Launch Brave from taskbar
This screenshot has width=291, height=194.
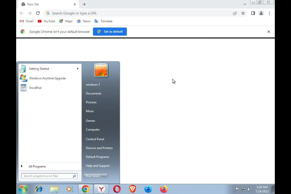tap(133, 189)
